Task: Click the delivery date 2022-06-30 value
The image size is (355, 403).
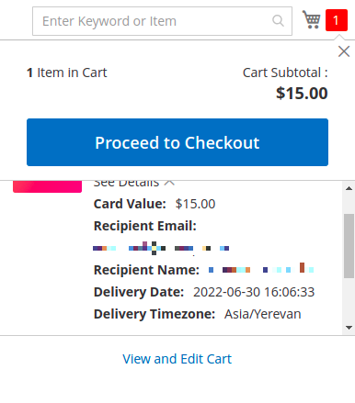Action: (x=254, y=292)
